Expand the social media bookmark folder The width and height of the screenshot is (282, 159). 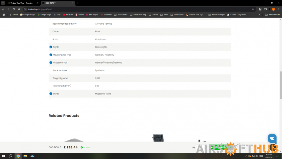point(121,15)
